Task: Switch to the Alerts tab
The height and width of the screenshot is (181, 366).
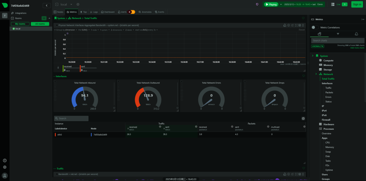Action: pyautogui.click(x=126, y=12)
